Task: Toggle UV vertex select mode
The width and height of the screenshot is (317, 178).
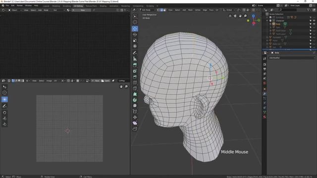Action: (x=13, y=81)
